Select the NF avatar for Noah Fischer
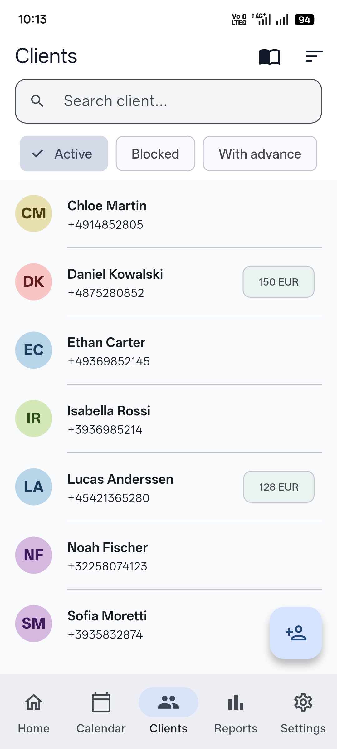337x749 pixels. pos(34,555)
